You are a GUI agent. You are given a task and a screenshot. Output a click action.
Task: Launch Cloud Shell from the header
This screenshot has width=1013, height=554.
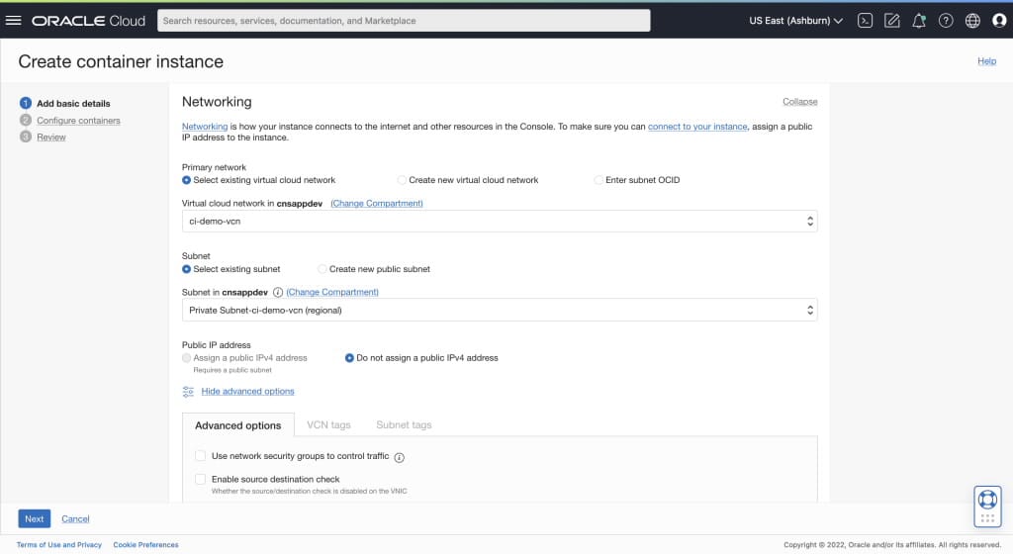(x=865, y=20)
